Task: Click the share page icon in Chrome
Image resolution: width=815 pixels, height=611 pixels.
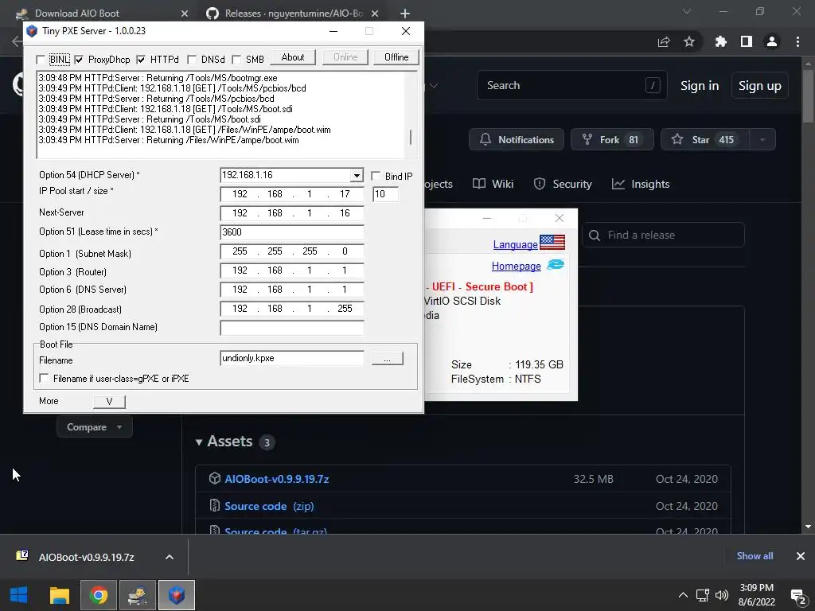Action: point(664,42)
